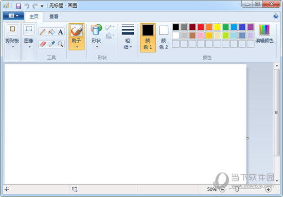Select the Color 1 (颜色 1) button
Viewport: 283px width, 197px height.
coord(148,38)
